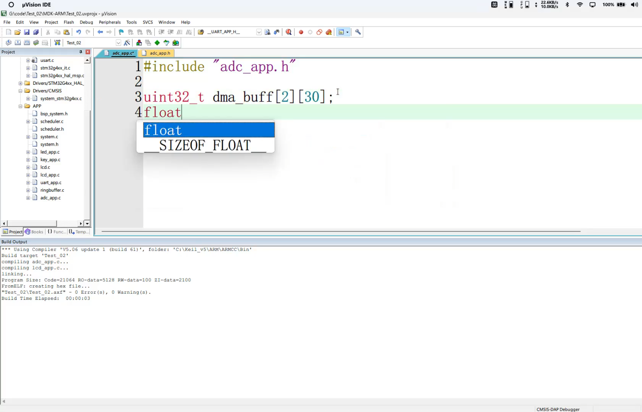This screenshot has width=642, height=412.
Task: Select __SIZEOF_FLOAT__ autocomplete suggestion
Action: 205,145
